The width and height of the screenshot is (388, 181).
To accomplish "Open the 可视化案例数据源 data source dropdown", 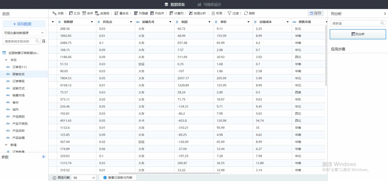I will point(24,33).
